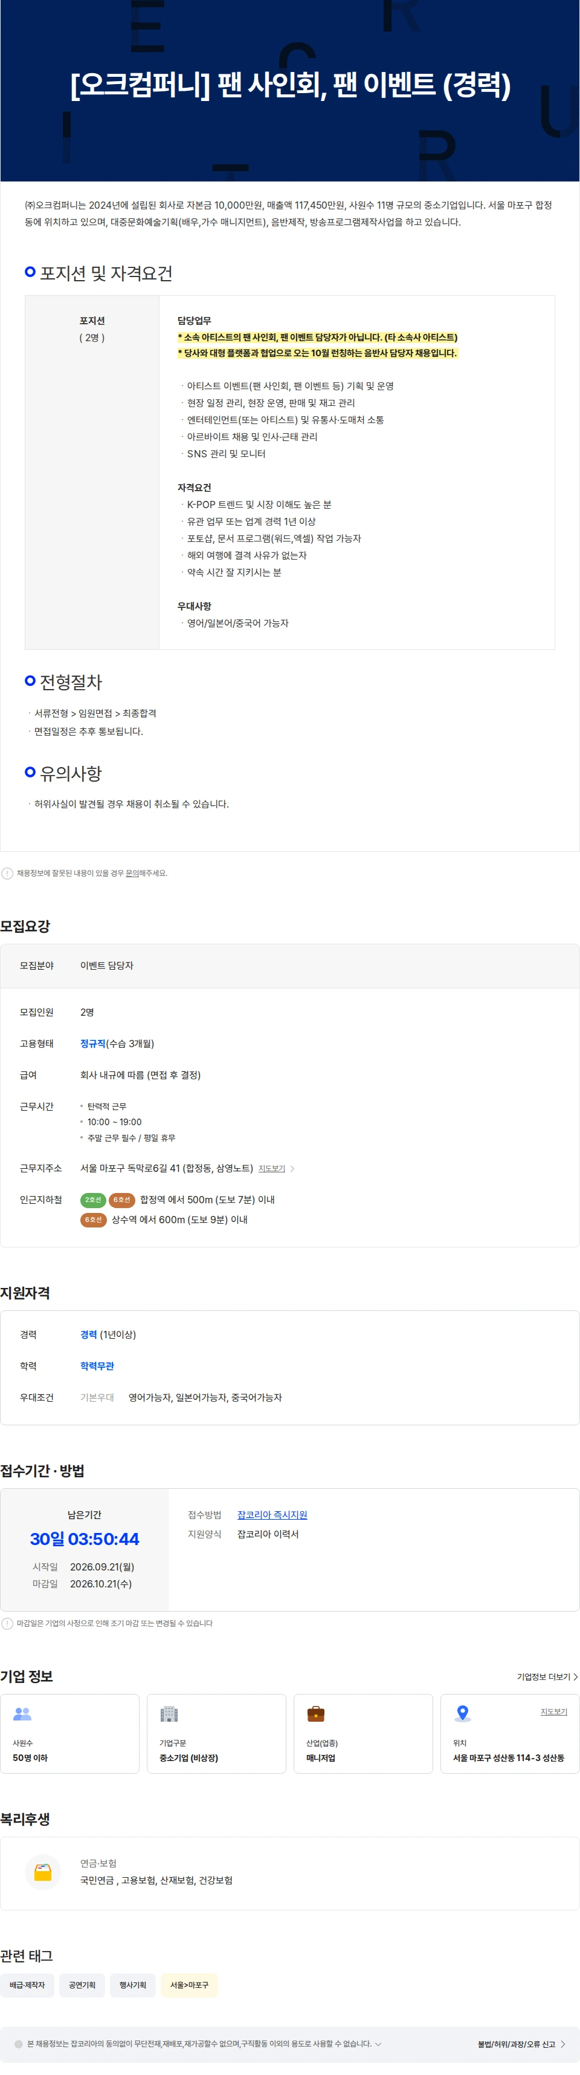Click the blue bullet beside 유의사항

[x=30, y=772]
